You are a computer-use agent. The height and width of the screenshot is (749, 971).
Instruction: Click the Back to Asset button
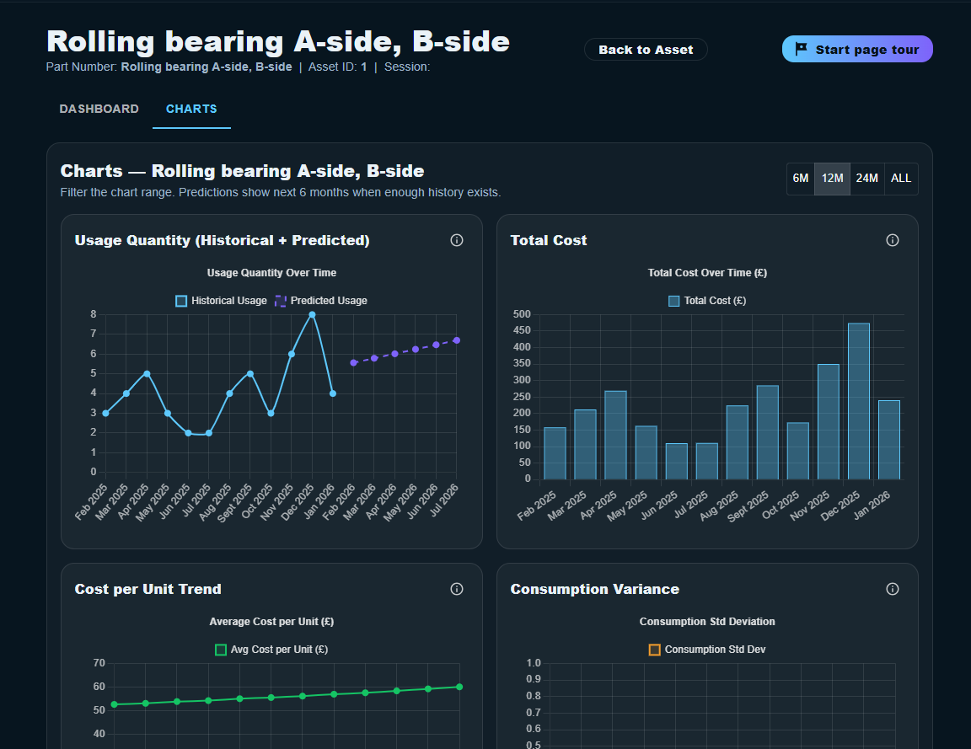(x=646, y=50)
